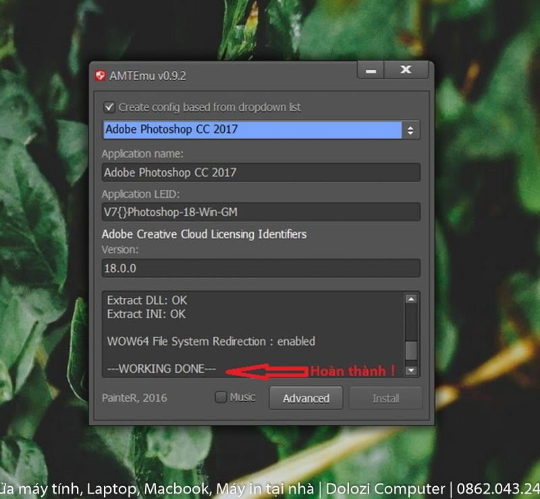Click the up-down arrow of the product dropdown
The image size is (540, 499).
(410, 130)
